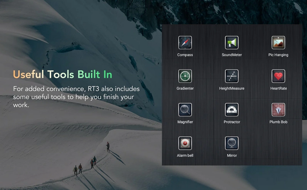Viewport: 307px width, 190px height.
Task: Open the Mirror tool icon
Action: (x=232, y=143)
